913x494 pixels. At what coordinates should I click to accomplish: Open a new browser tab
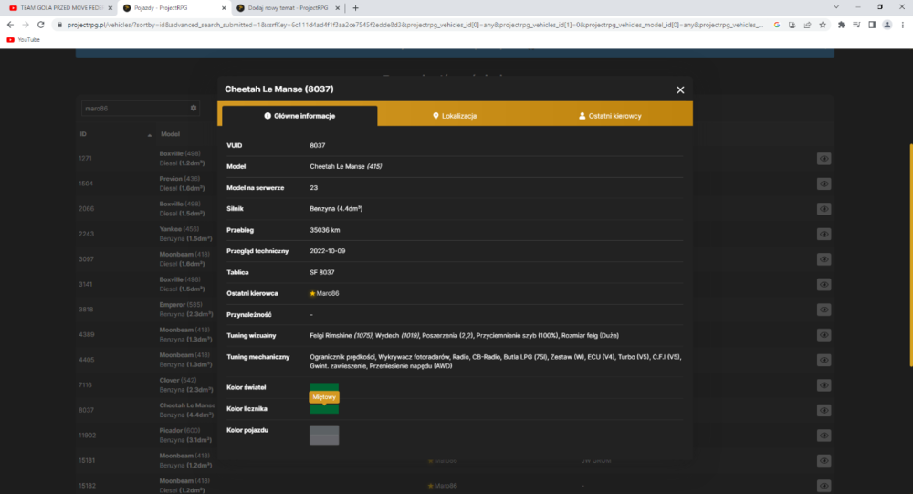355,8
